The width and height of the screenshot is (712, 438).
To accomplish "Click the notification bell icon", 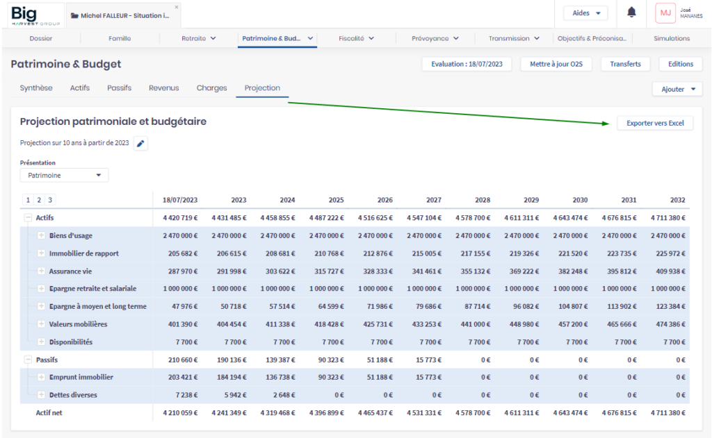I will click(631, 12).
